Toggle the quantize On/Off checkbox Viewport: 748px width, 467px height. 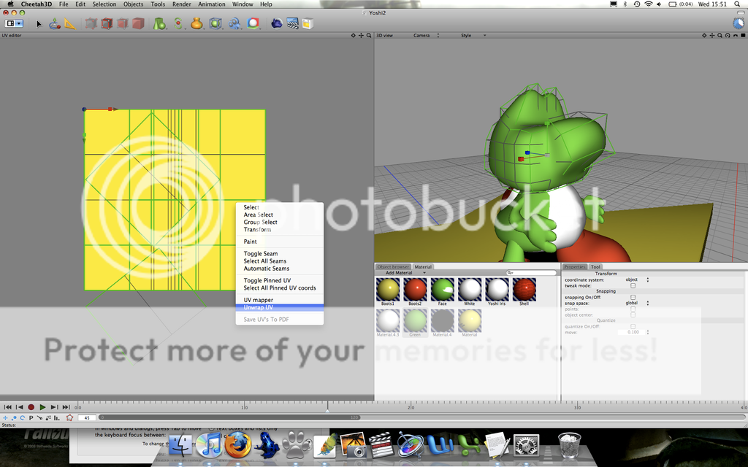click(633, 326)
